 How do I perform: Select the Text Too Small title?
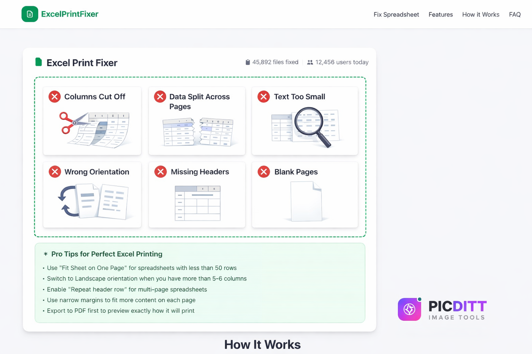pyautogui.click(x=300, y=96)
